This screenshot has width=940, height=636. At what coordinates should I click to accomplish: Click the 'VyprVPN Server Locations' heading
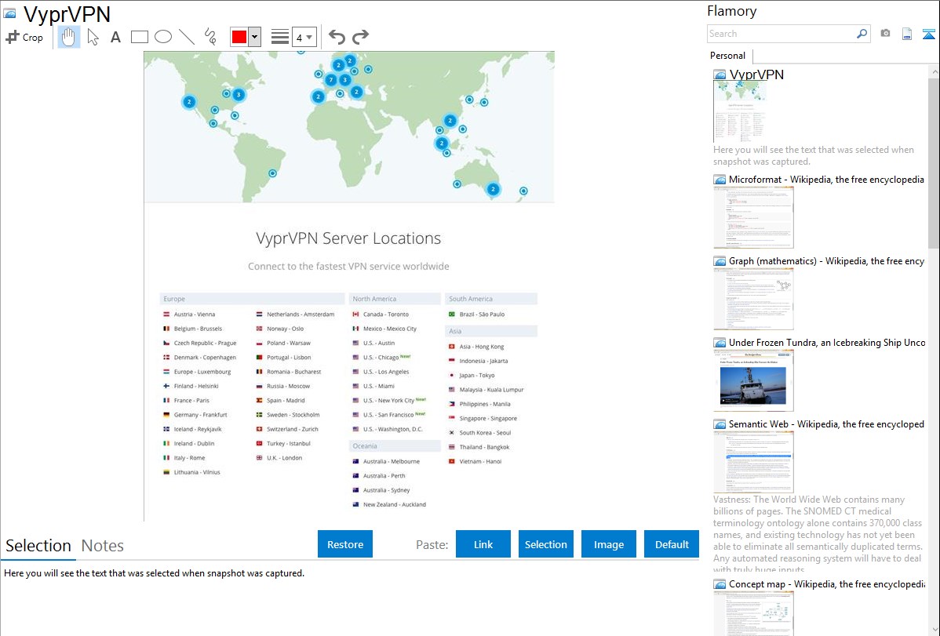pos(348,238)
